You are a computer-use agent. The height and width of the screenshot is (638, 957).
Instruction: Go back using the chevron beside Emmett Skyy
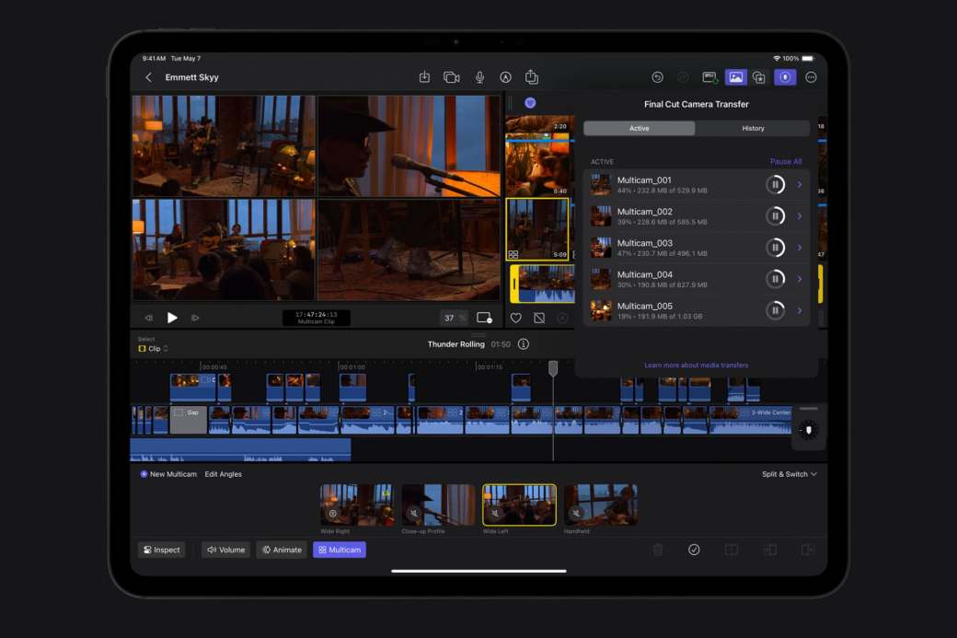[x=148, y=77]
